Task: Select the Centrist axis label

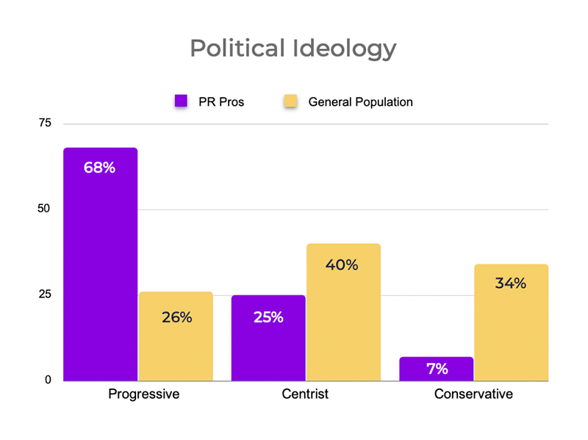Action: (305, 394)
